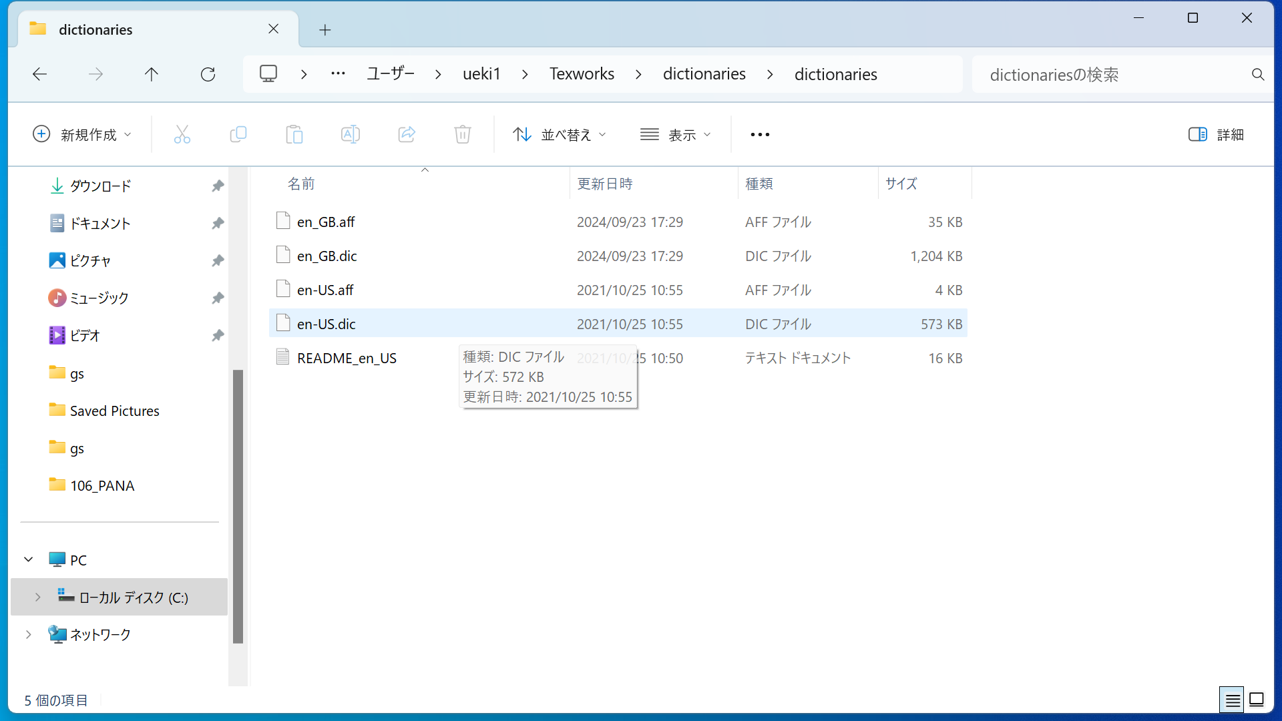Screen dimensions: 1282x721
Task: Close the dictionaries tab
Action: point(274,29)
